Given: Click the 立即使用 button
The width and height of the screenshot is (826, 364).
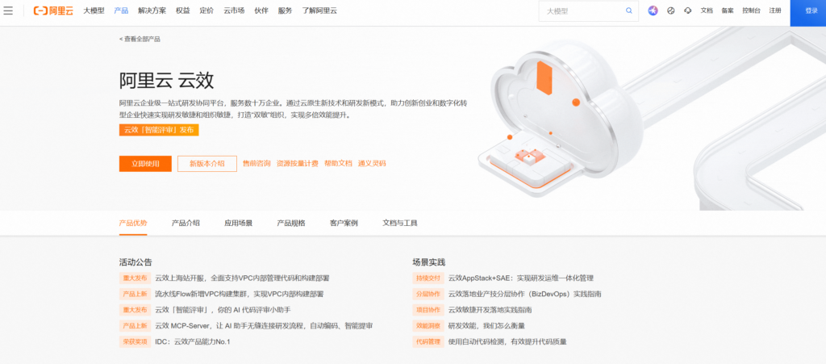Looking at the screenshot, I should pyautogui.click(x=145, y=163).
